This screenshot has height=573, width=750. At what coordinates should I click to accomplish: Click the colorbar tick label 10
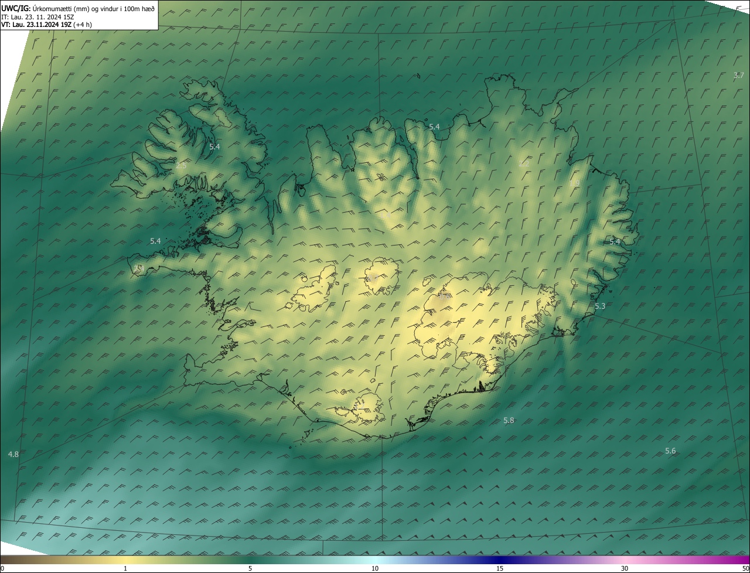pyautogui.click(x=375, y=568)
